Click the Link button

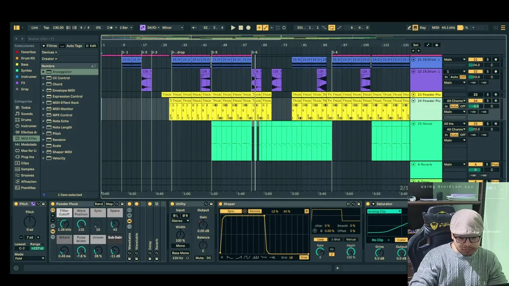35,28
